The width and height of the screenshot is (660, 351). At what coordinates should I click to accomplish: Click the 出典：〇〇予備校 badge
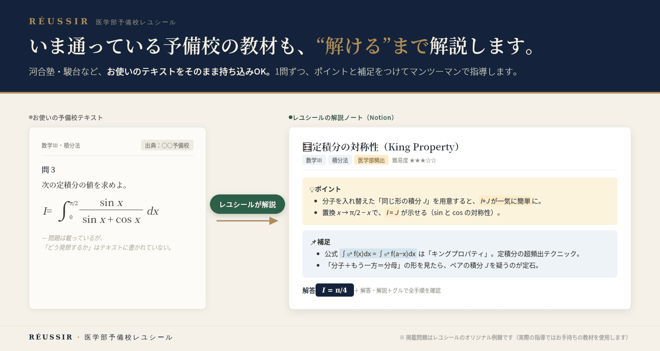point(167,145)
